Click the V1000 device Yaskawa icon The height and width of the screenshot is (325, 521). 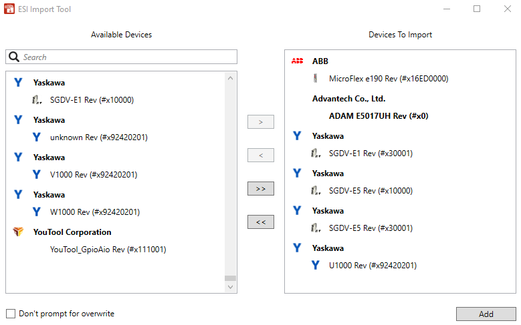tap(36, 175)
